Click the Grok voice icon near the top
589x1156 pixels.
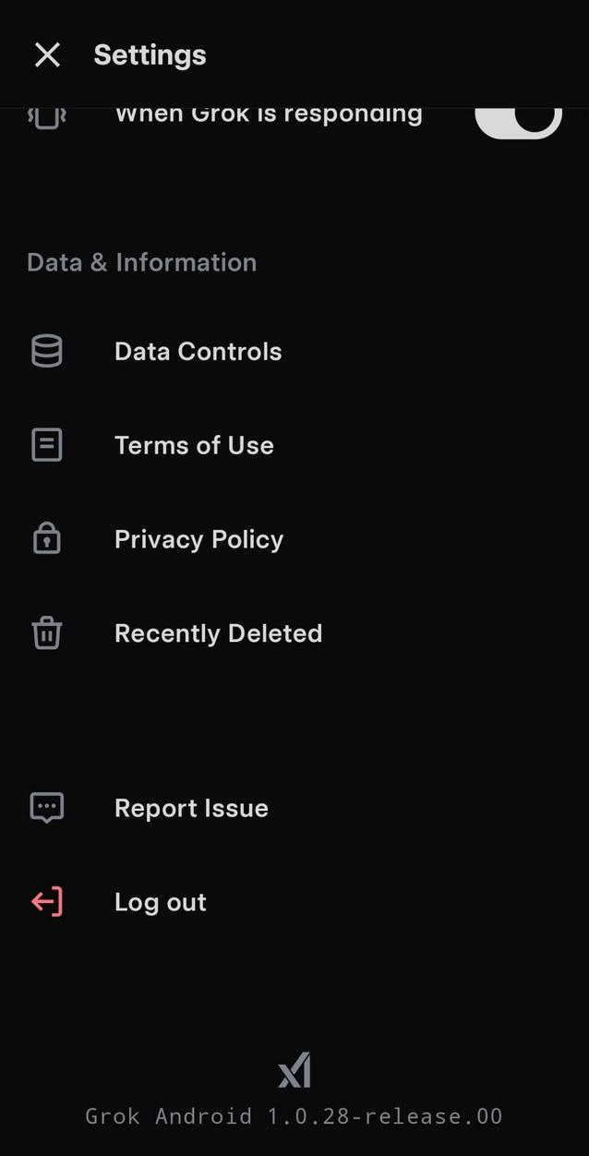pos(46,113)
